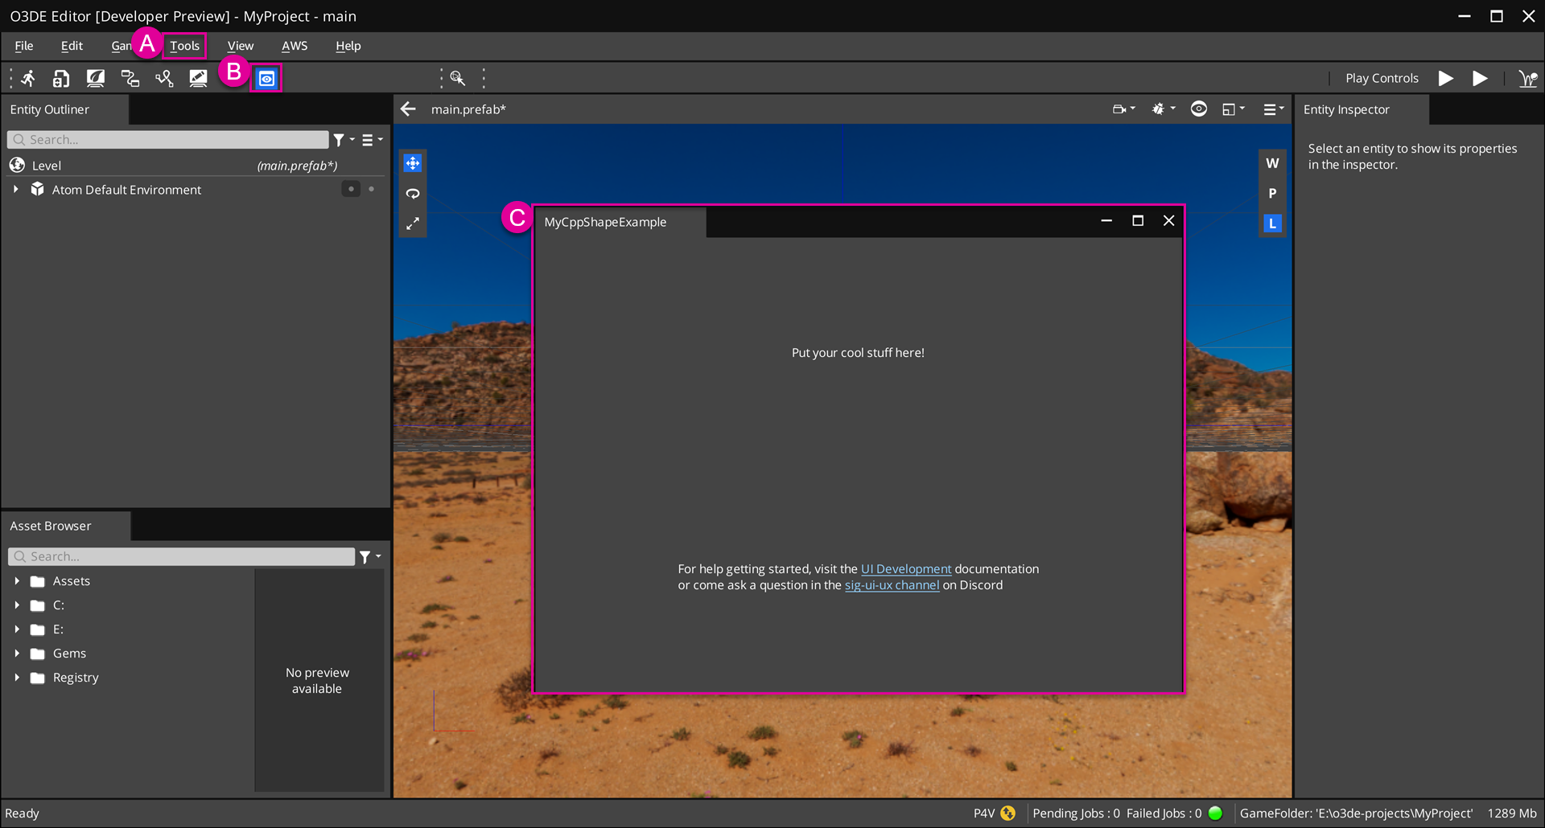Select the scale manipulator tool

[x=413, y=223]
